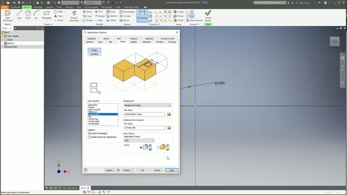
Task: Expand the Create panel dropdown
Action: (48, 24)
